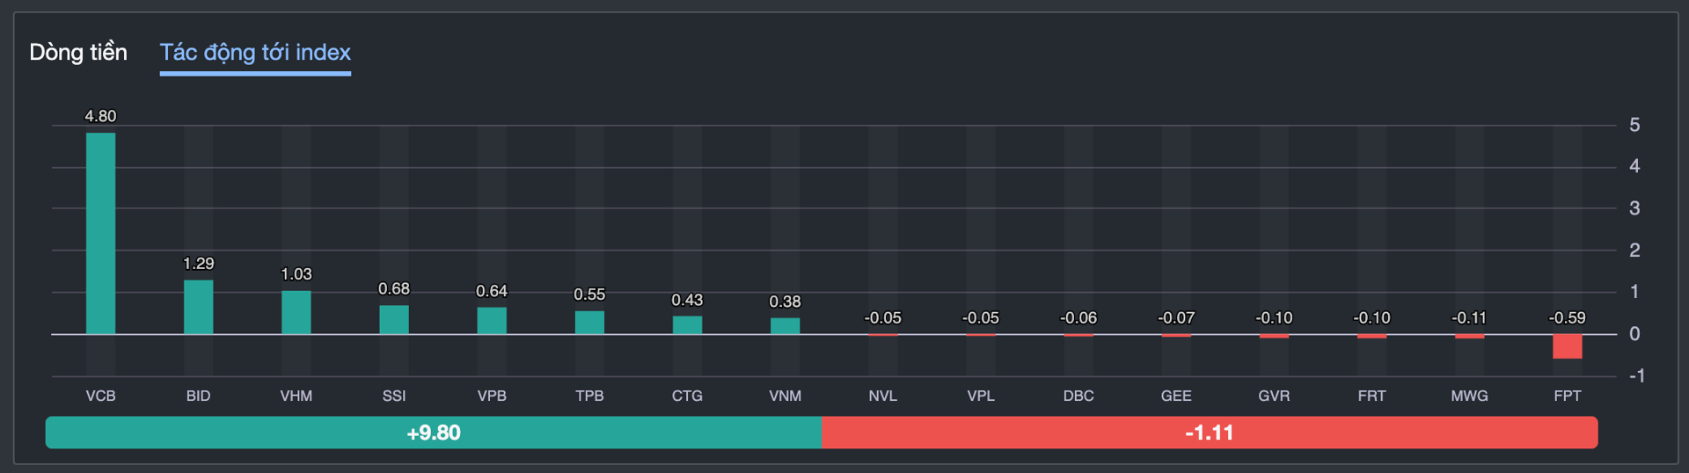Click the MWG ticker label
This screenshot has width=1689, height=473.
point(1469,396)
